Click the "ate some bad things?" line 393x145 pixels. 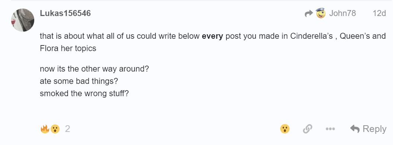tap(79, 81)
